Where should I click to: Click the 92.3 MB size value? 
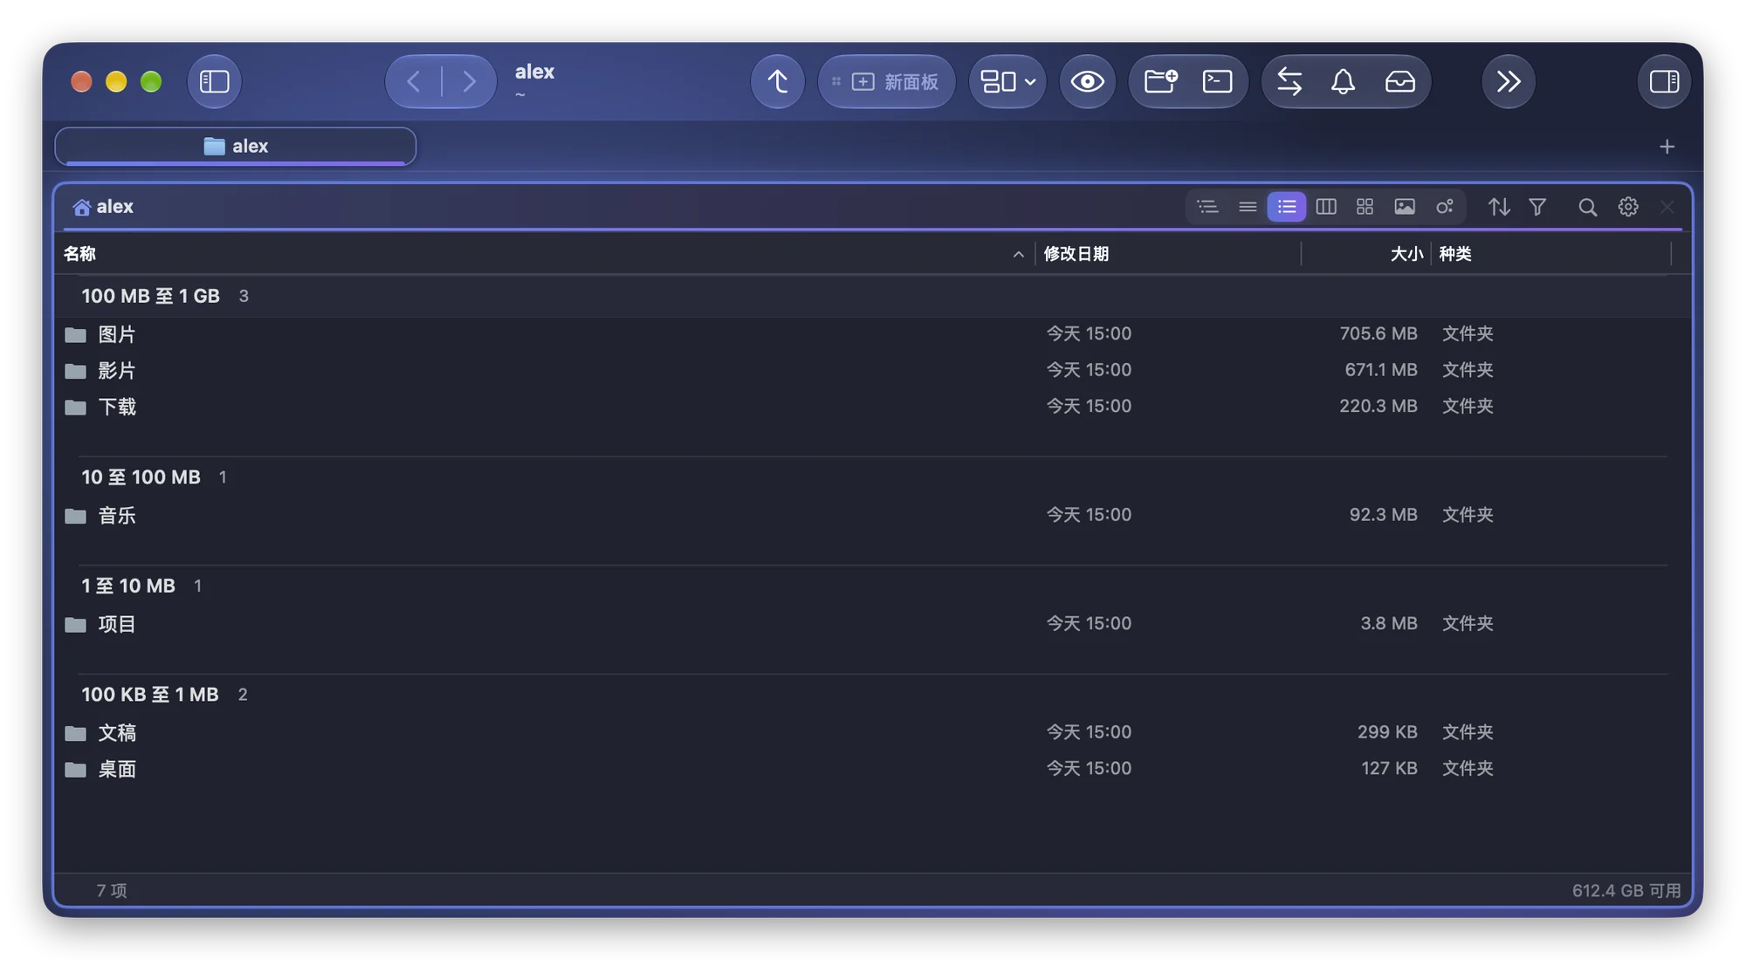[x=1384, y=515]
